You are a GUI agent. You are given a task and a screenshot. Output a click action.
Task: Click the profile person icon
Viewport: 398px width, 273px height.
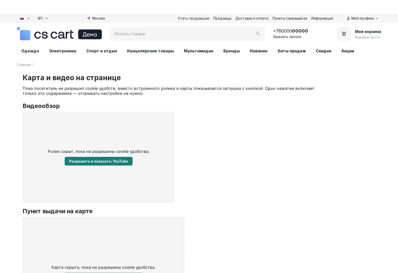pos(348,19)
